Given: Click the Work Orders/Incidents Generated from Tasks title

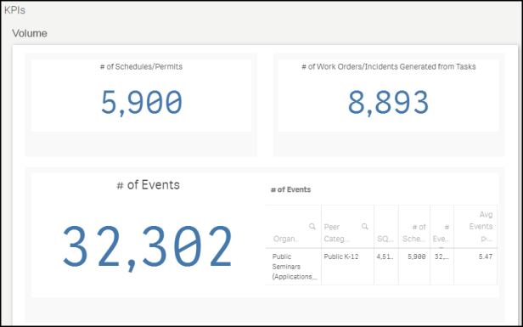Looking at the screenshot, I should click(389, 67).
